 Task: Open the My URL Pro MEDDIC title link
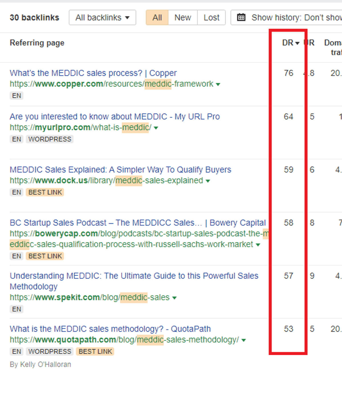(115, 117)
